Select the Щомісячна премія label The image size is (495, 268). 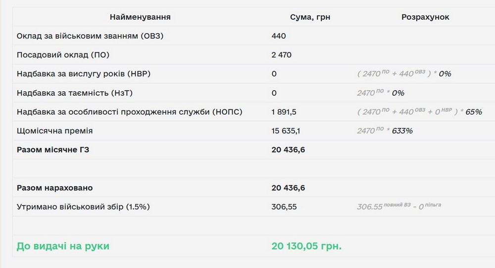click(55, 131)
